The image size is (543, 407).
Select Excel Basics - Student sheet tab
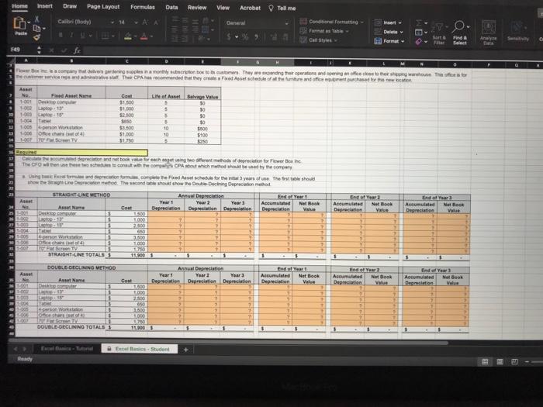[x=140, y=349]
